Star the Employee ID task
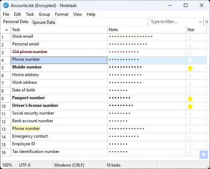This screenshot has width=210, height=169. click(190, 145)
